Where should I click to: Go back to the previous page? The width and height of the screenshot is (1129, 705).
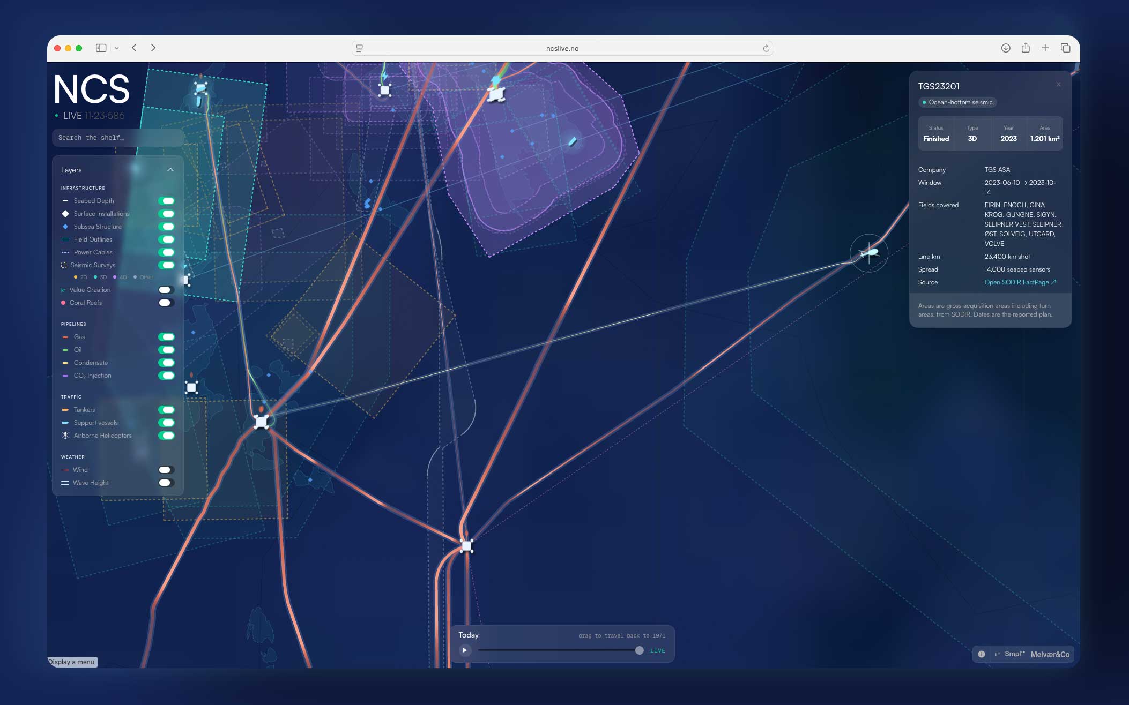click(x=135, y=48)
